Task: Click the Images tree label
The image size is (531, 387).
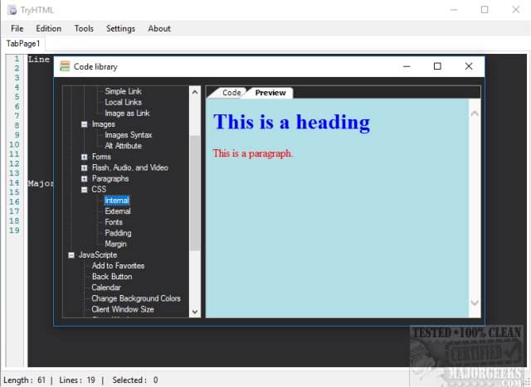Action: coord(103,124)
